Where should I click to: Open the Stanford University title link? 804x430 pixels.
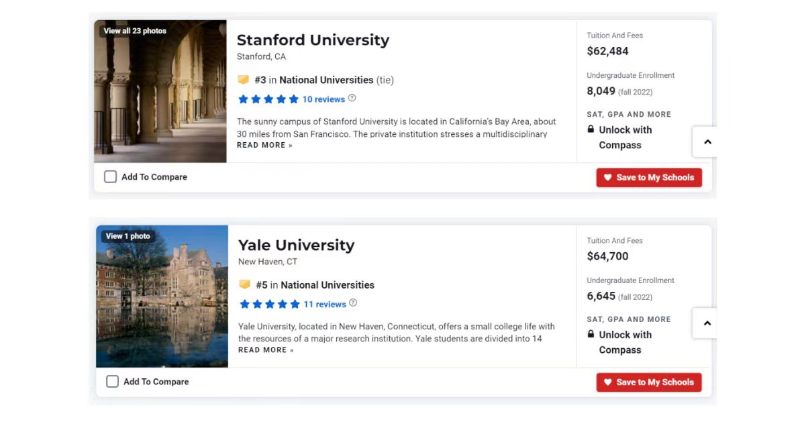tap(313, 40)
